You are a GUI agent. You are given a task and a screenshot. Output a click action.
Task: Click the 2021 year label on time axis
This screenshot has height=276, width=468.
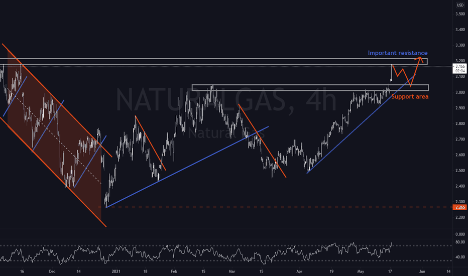coord(116,271)
